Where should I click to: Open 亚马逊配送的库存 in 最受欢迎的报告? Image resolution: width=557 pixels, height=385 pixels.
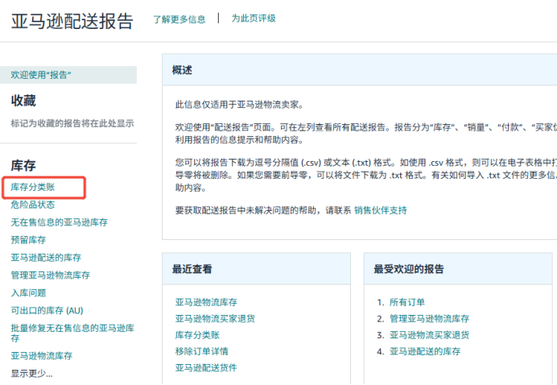(x=425, y=351)
